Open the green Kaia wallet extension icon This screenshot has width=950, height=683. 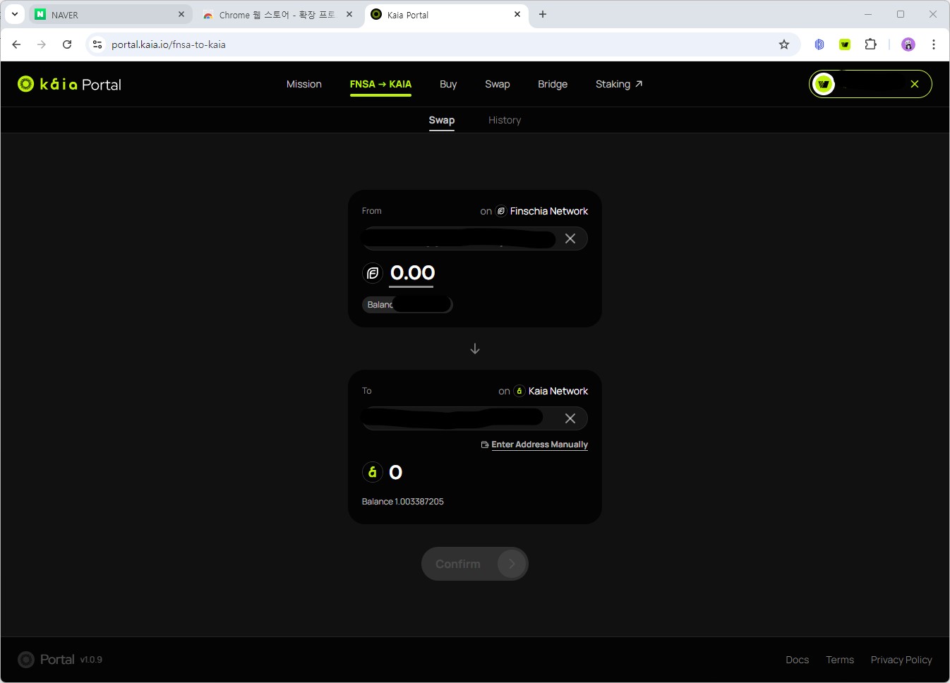coord(845,44)
